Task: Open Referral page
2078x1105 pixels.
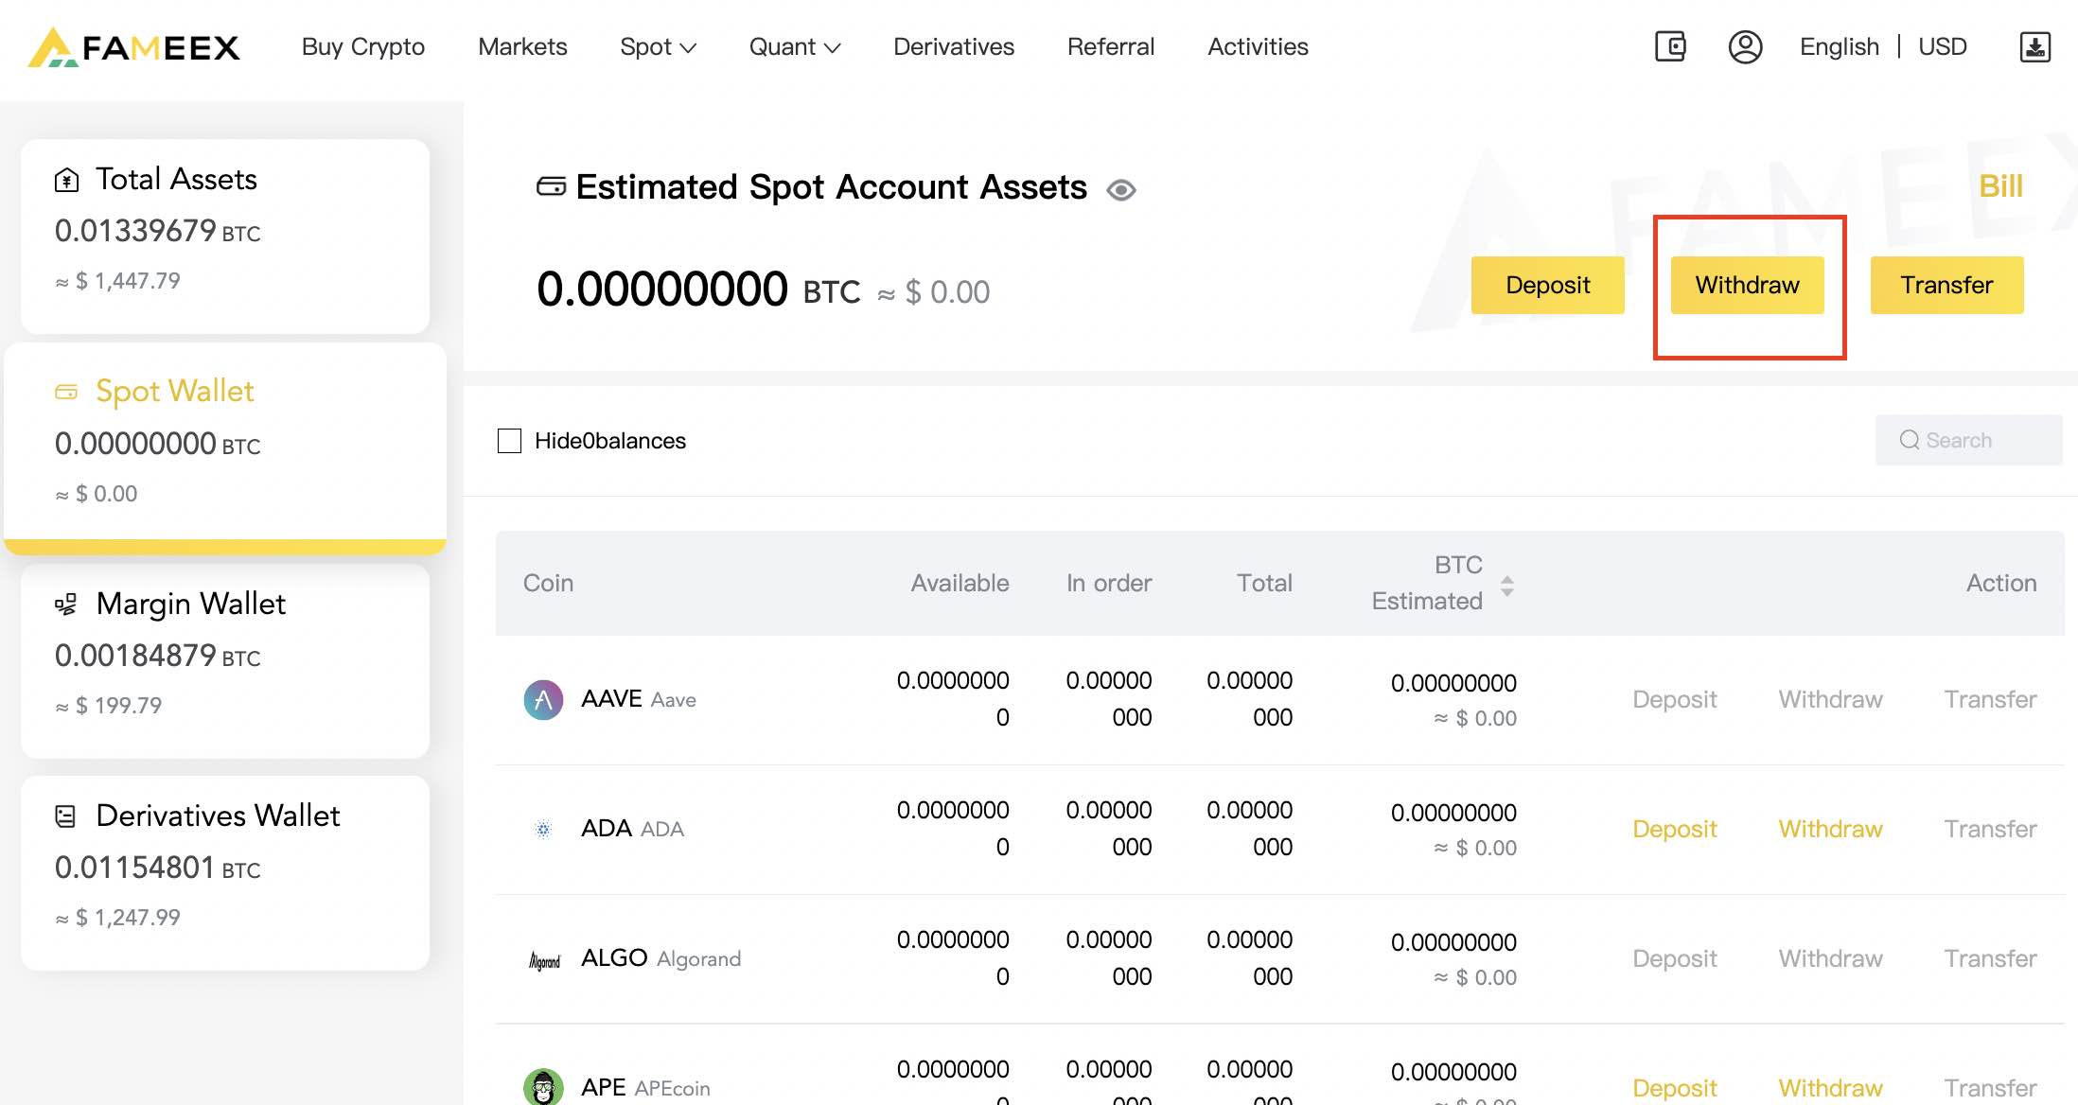Action: tap(1111, 46)
